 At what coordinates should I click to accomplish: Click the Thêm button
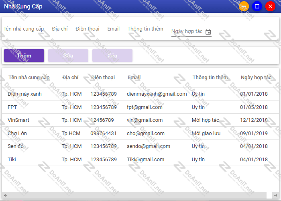(x=24, y=55)
